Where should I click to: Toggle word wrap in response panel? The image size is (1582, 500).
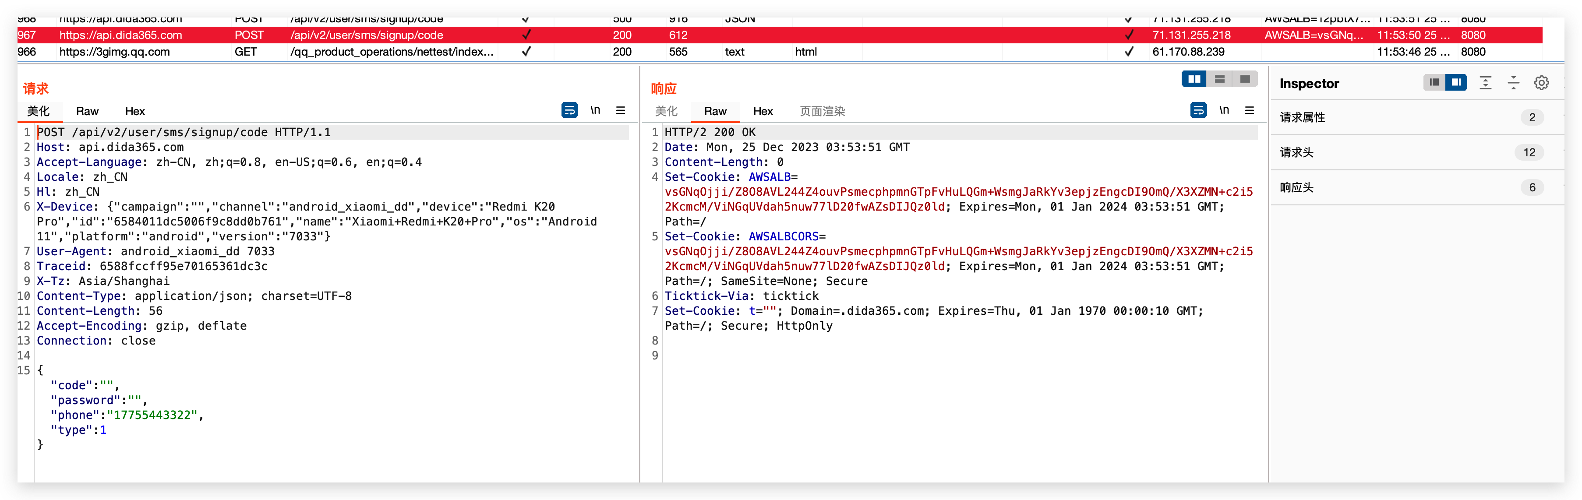[x=1198, y=111]
